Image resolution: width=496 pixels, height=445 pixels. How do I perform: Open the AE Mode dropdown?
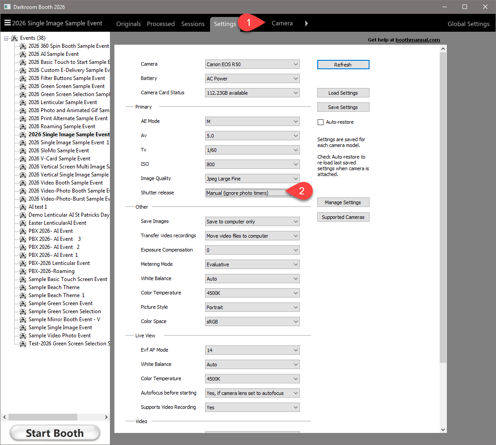click(252, 122)
